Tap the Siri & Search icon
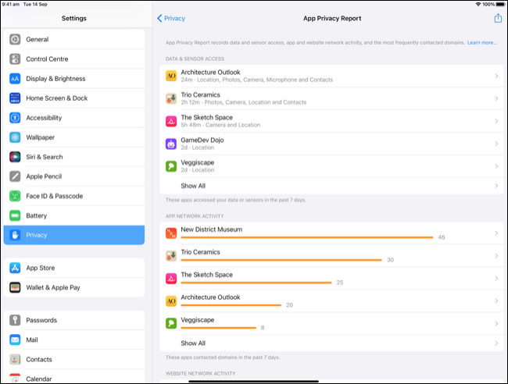 pyautogui.click(x=15, y=157)
